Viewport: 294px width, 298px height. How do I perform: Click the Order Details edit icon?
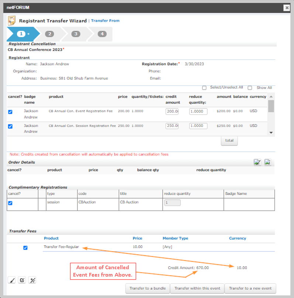click(x=257, y=162)
